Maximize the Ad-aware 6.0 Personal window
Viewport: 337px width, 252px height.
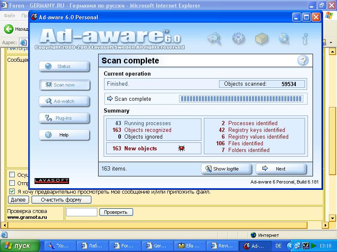[x=306, y=17]
